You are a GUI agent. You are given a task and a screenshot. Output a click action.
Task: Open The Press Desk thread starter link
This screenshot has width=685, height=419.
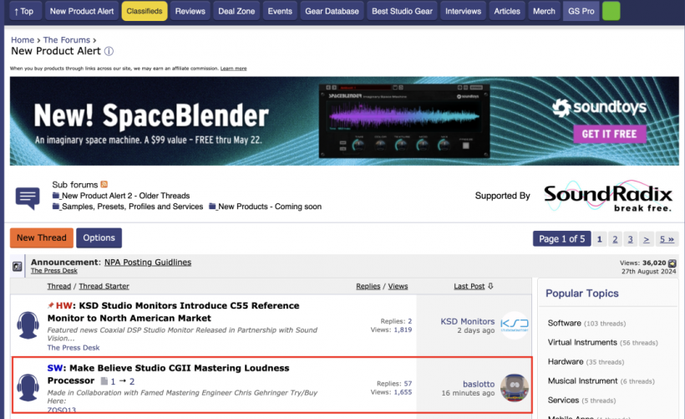pyautogui.click(x=74, y=348)
